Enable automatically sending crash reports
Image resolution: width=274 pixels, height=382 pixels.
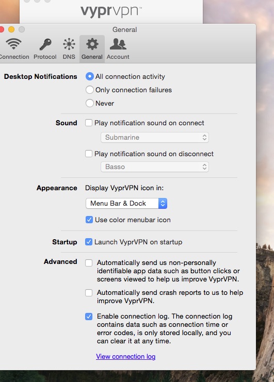(89, 293)
